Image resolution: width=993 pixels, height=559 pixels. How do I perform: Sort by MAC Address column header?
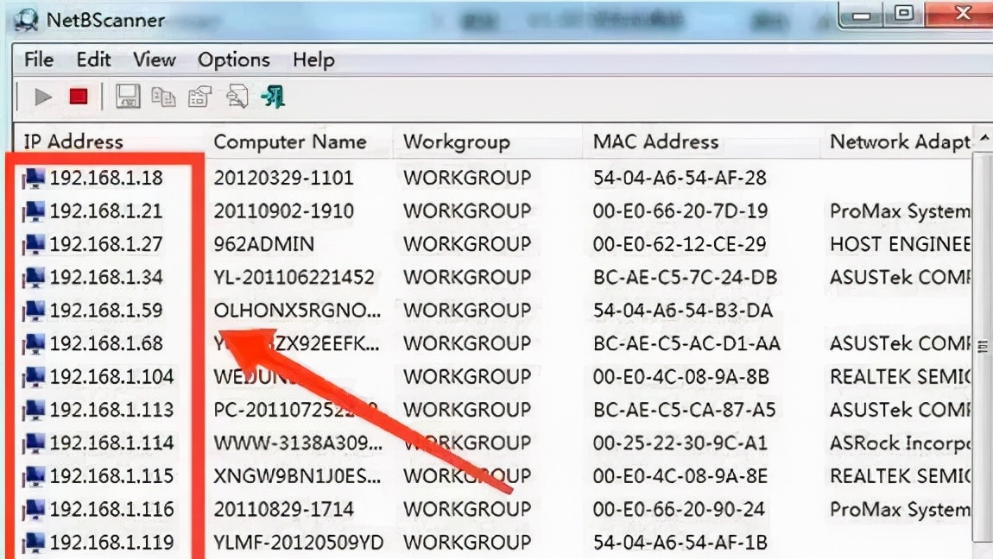point(655,141)
